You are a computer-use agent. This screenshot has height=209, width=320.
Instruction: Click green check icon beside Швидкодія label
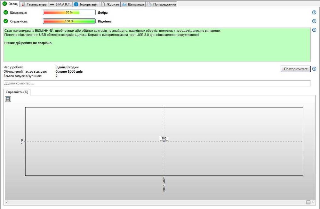6,12
